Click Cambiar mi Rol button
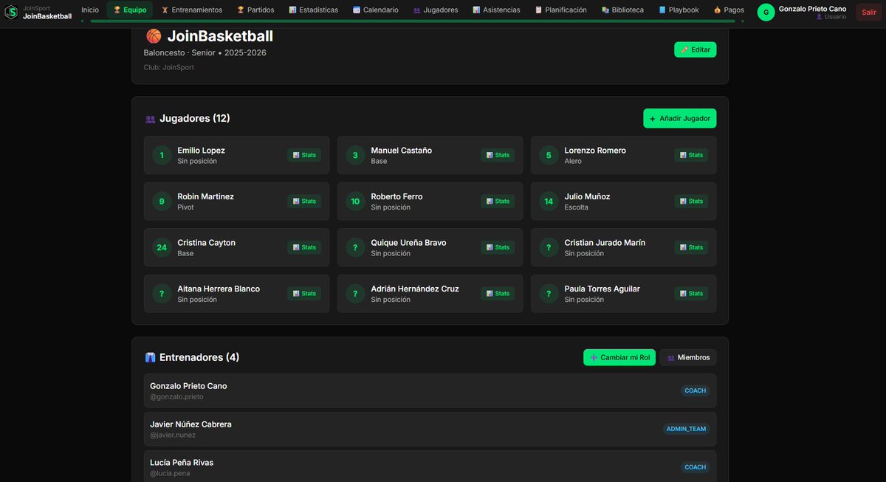 point(619,357)
